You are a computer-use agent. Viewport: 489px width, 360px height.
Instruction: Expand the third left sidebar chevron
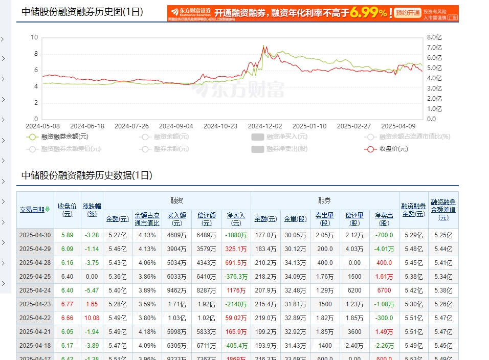pyautogui.click(x=3, y=79)
